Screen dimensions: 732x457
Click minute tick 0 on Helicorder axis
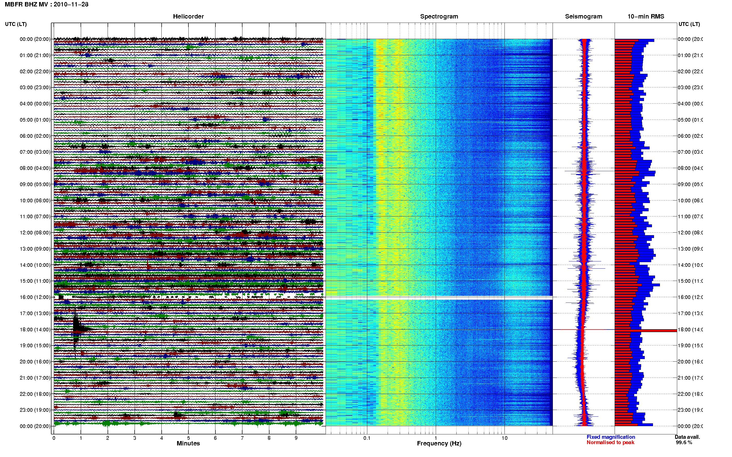(x=54, y=438)
